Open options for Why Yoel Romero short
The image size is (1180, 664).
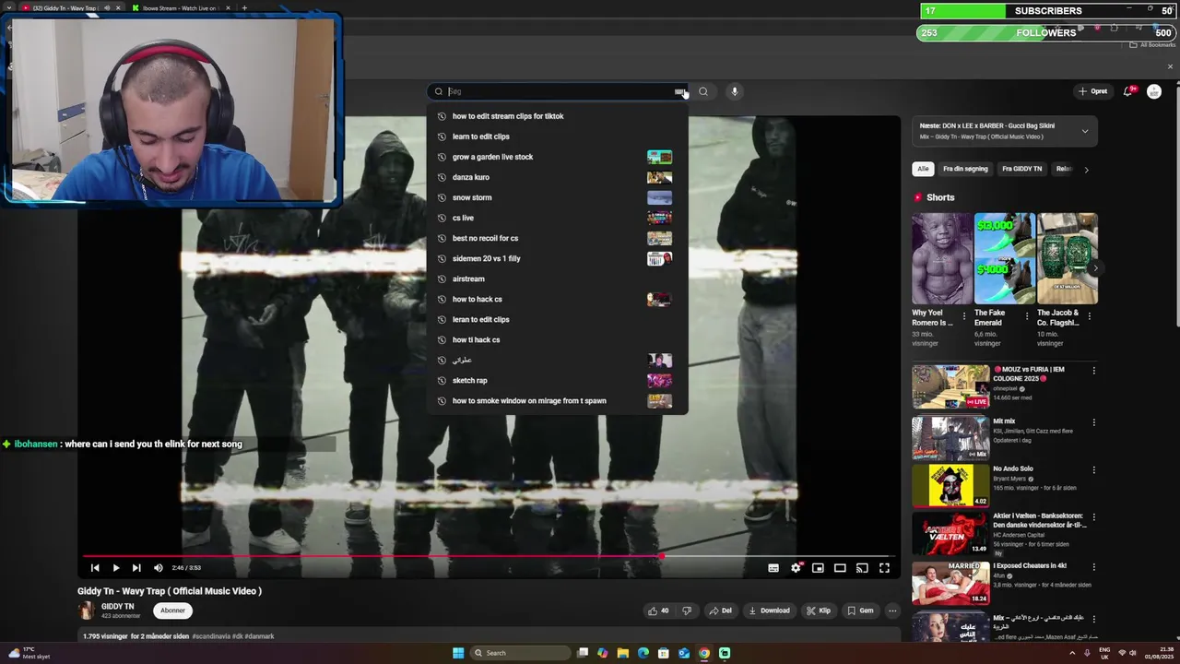(x=964, y=315)
